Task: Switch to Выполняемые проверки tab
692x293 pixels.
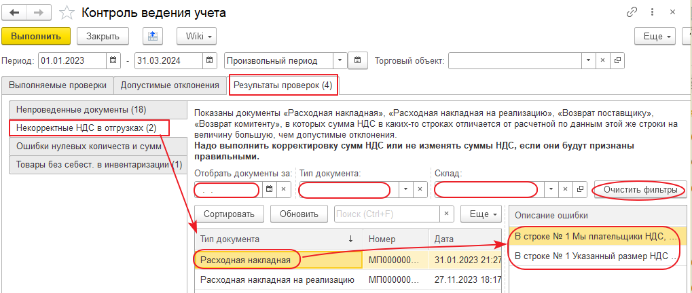Action: (x=58, y=85)
